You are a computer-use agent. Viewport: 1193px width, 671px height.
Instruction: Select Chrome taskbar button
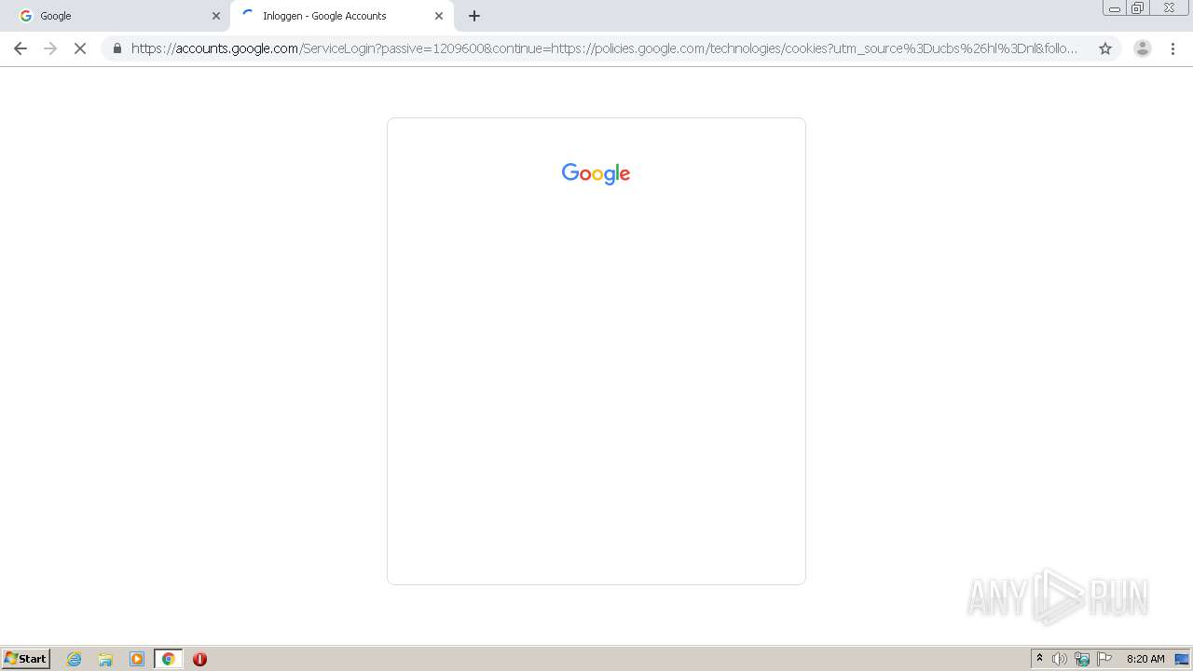[168, 659]
